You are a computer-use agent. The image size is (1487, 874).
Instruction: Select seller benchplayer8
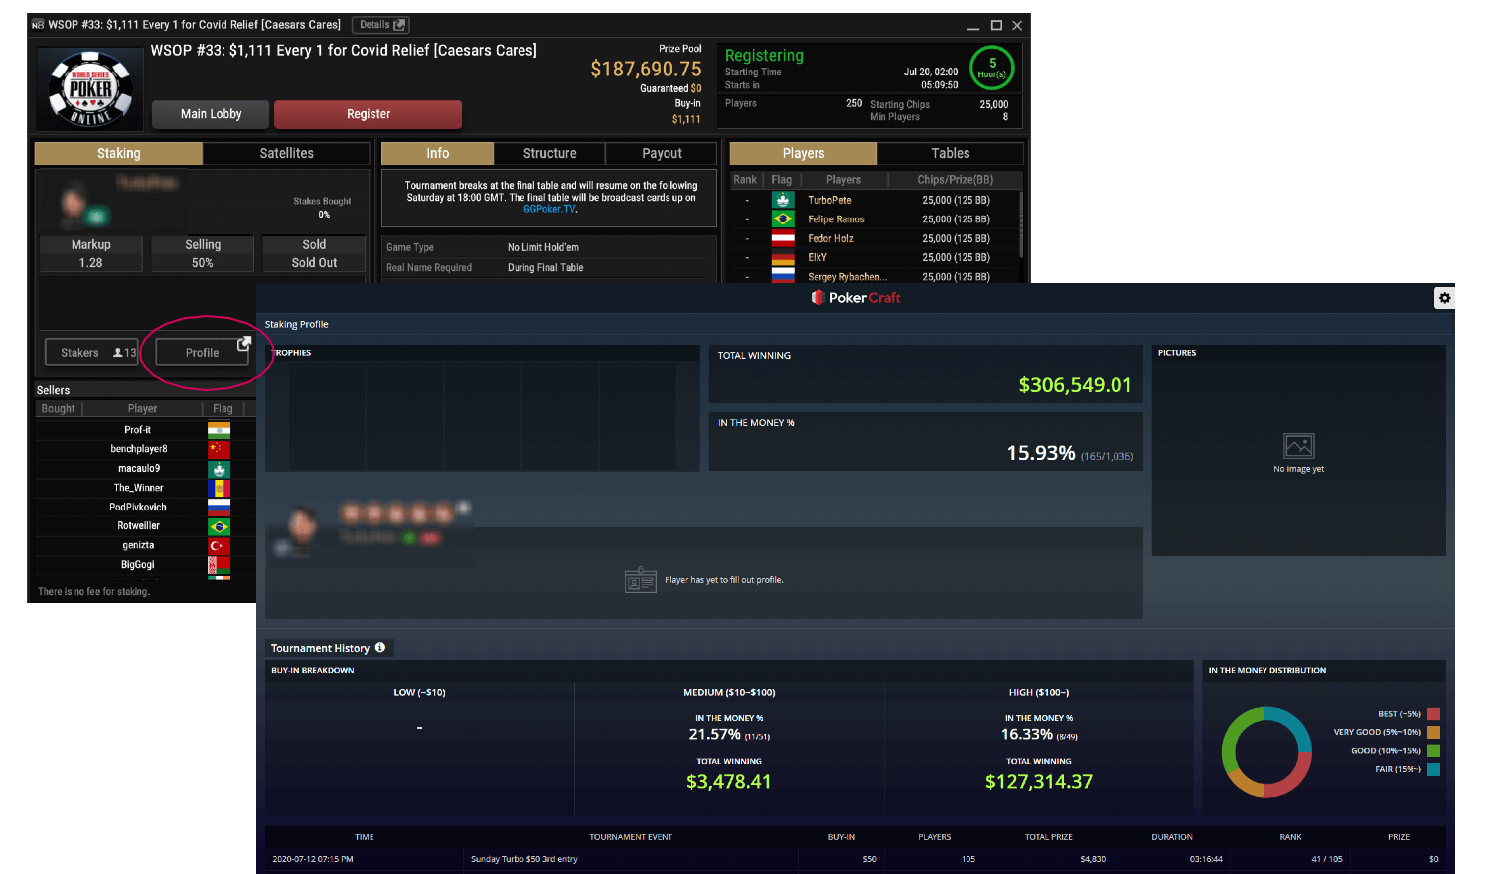138,449
